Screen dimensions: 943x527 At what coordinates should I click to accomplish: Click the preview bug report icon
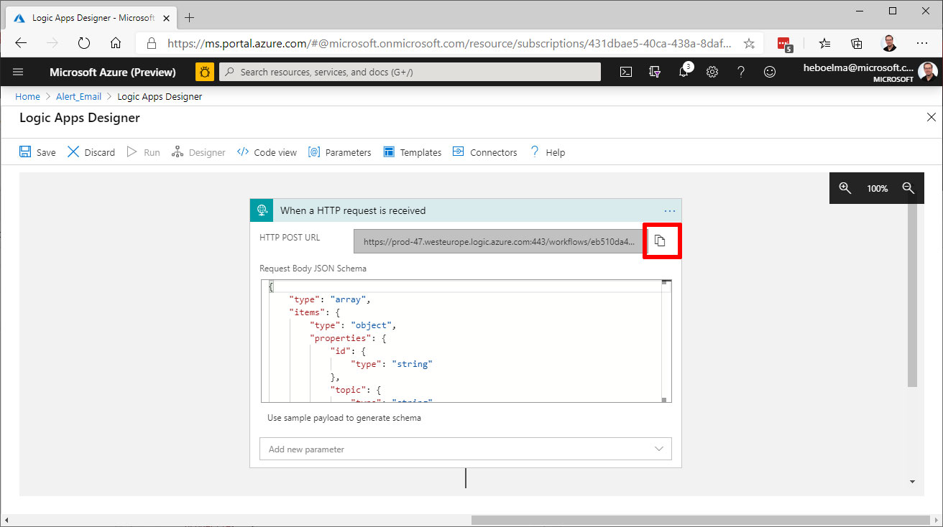[204, 72]
